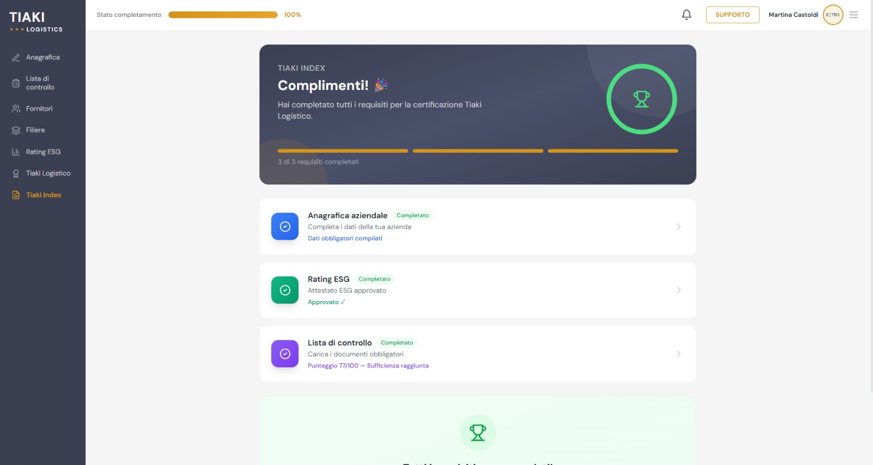Click the page vertical scrollbar

872,196
